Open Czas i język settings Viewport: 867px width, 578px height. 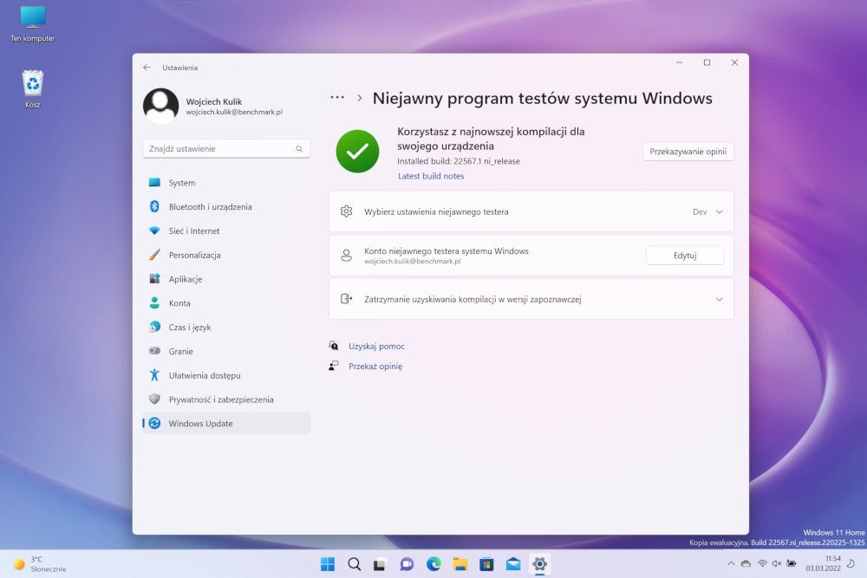226,327
